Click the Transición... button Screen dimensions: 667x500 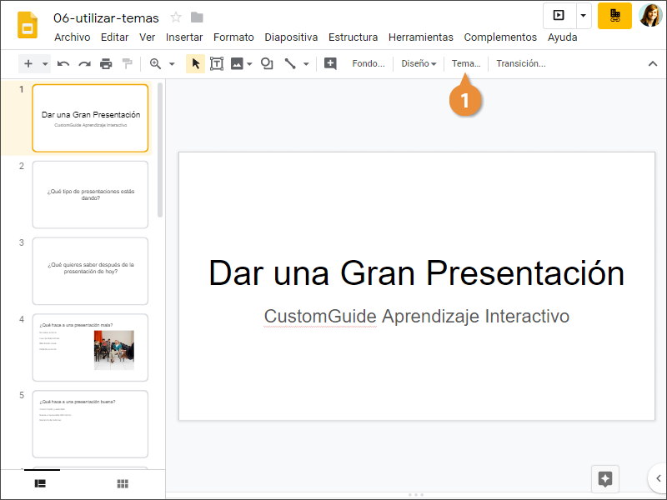pos(520,63)
